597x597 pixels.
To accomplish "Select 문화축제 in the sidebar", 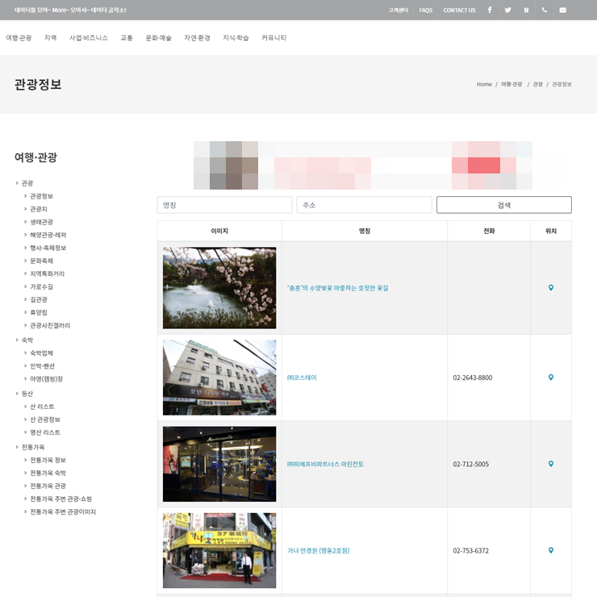I will click(x=41, y=261).
